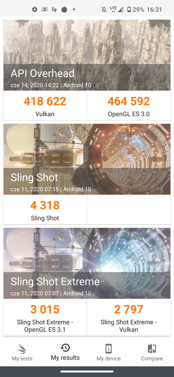Tap the muted notifications bell icon
174x377 pixels.
pos(104,10)
